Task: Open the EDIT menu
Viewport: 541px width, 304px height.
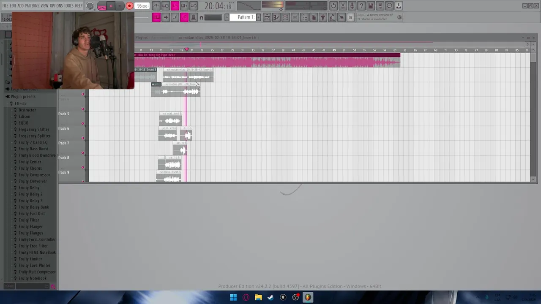Action: coord(13,6)
